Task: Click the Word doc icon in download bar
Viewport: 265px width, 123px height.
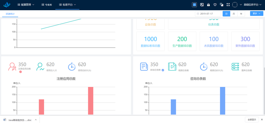Action: [x=5, y=120]
